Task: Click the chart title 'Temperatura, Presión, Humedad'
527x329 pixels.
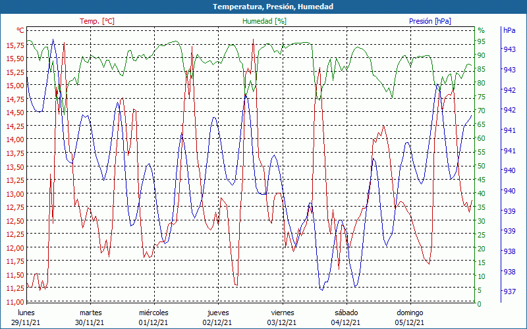Action: point(273,7)
